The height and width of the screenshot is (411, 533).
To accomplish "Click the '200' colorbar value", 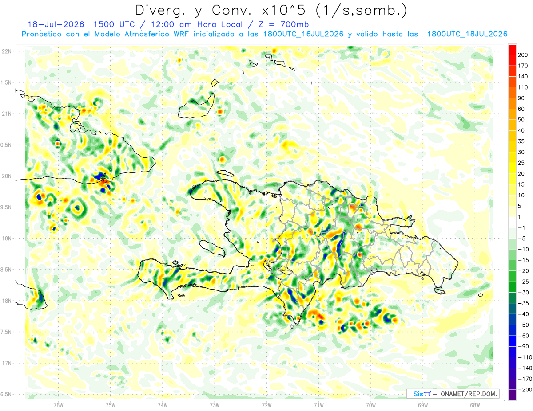I will [x=523, y=55].
